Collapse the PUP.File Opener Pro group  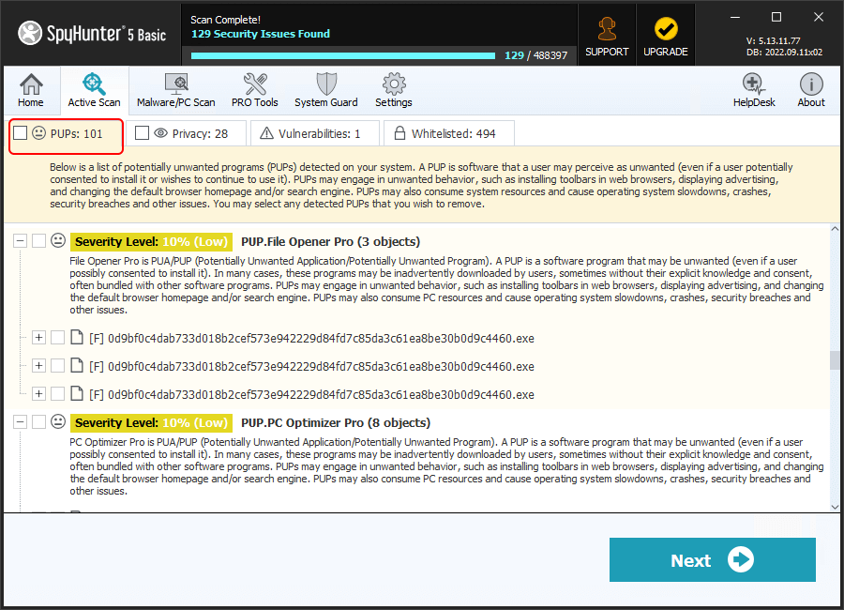point(20,240)
